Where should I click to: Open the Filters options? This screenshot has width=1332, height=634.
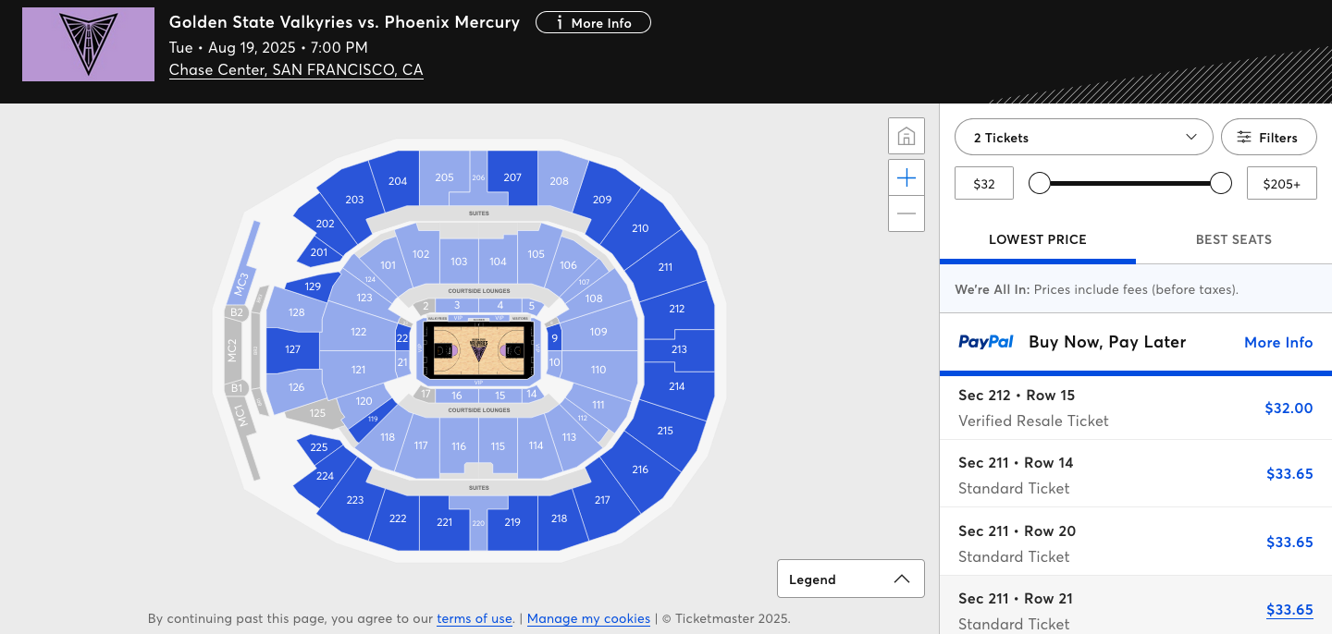click(x=1269, y=137)
